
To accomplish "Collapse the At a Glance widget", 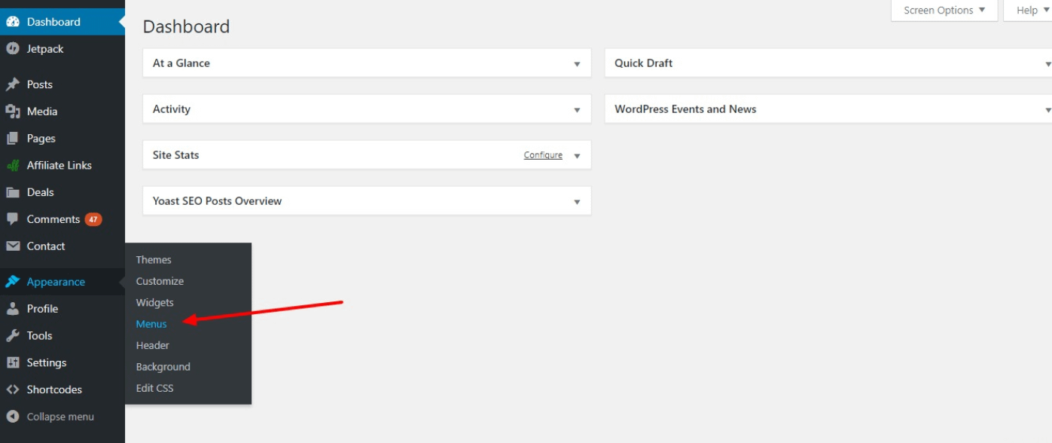I will pyautogui.click(x=577, y=63).
